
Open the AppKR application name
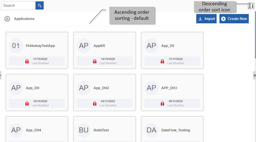(x=99, y=46)
